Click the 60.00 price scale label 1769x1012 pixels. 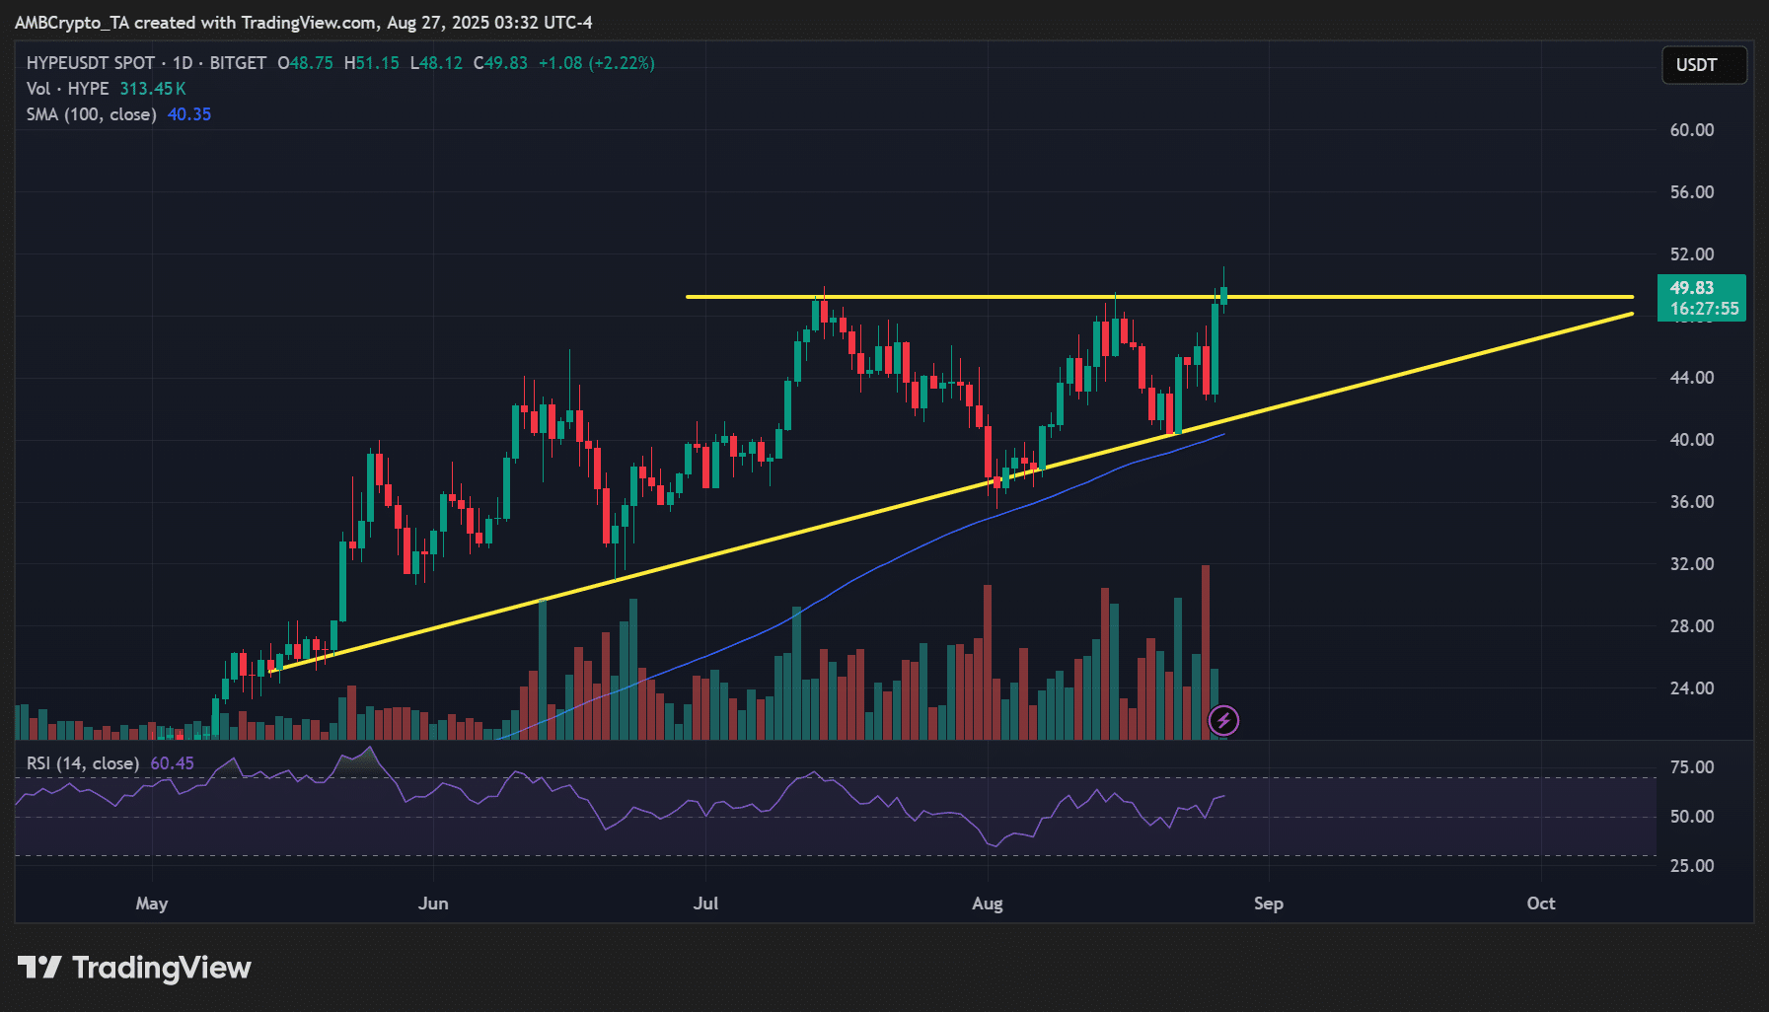(x=1692, y=130)
